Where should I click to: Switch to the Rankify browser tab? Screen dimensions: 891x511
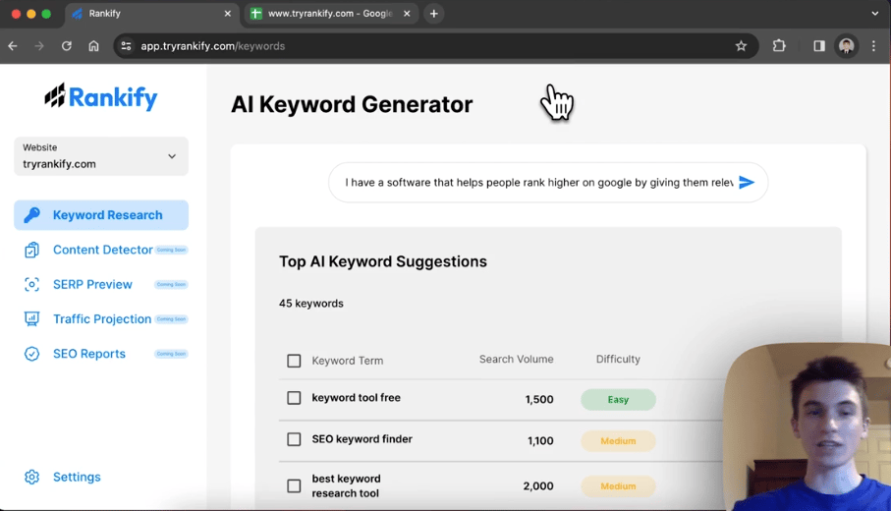pyautogui.click(x=151, y=14)
